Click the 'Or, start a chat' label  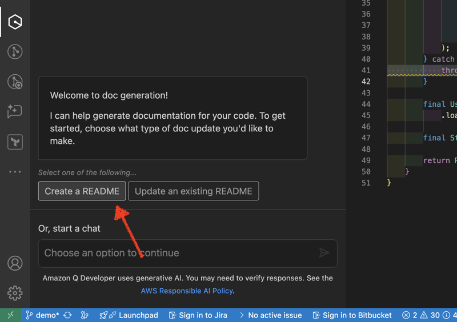pyautogui.click(x=69, y=228)
